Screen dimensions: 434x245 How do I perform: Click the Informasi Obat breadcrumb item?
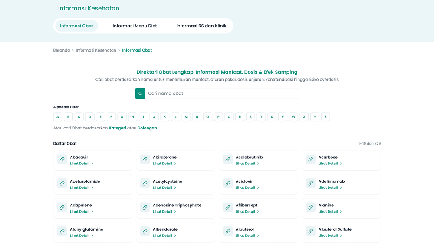(137, 50)
